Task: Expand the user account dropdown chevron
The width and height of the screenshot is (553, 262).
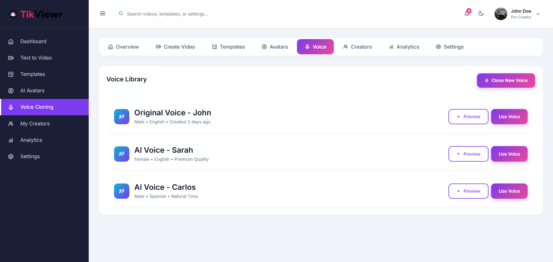Action: [538, 14]
